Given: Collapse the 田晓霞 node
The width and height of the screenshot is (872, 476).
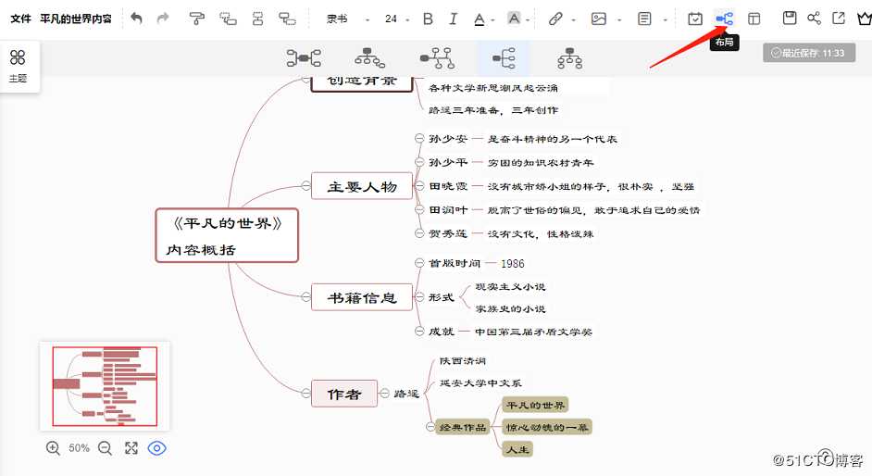Looking at the screenshot, I should pyautogui.click(x=419, y=186).
